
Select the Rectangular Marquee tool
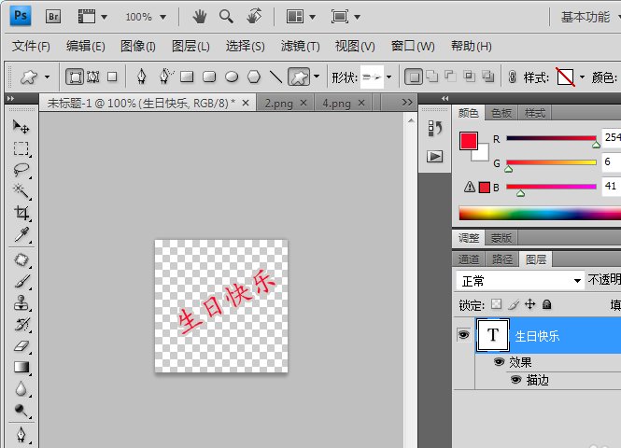tap(21, 148)
